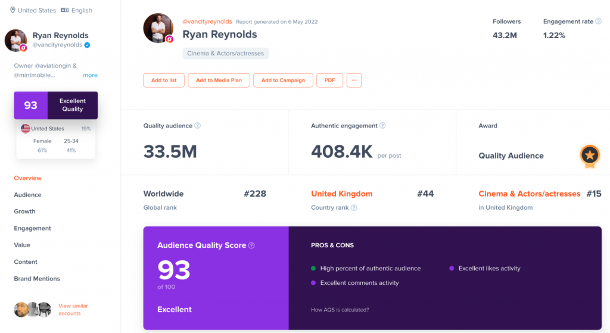Open the English language selector
This screenshot has height=333, width=610.
77,10
